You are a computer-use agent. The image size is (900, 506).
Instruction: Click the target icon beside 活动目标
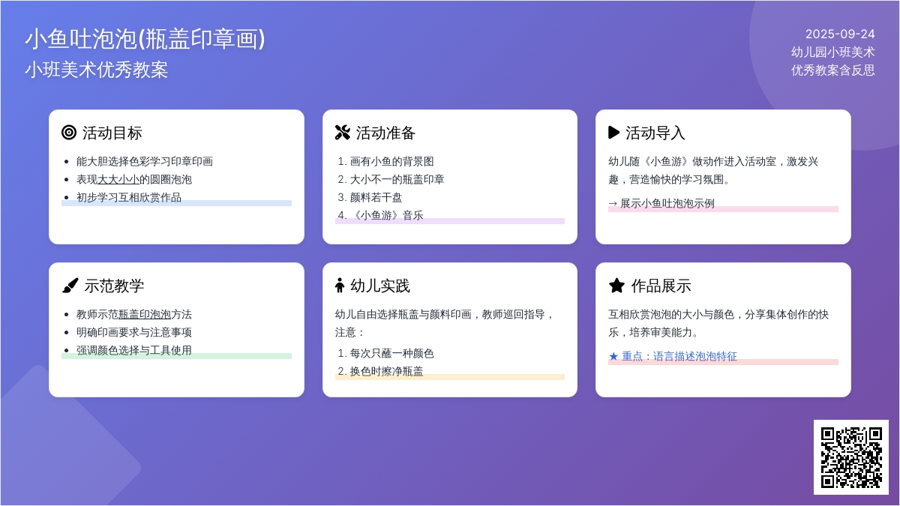(x=69, y=133)
